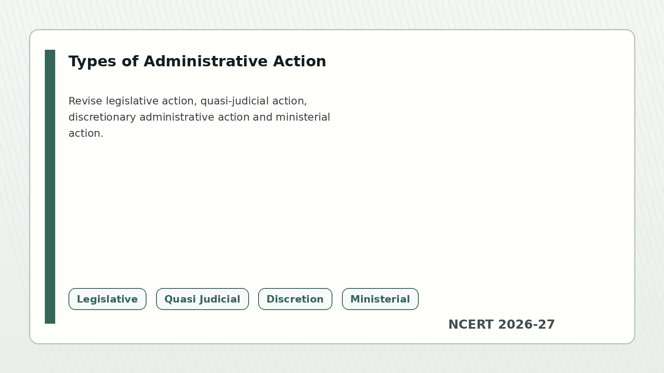Select the Legislative tag
The width and height of the screenshot is (664, 373).
tap(107, 299)
